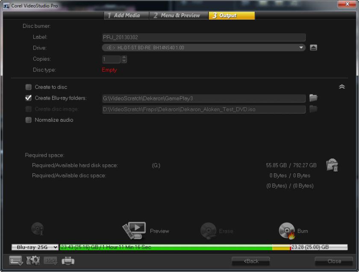Toggle the Normalize audio checkbox

29,120
